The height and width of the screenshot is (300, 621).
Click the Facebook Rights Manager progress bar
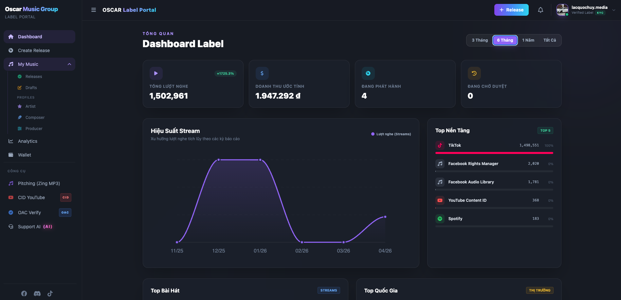[494, 171]
